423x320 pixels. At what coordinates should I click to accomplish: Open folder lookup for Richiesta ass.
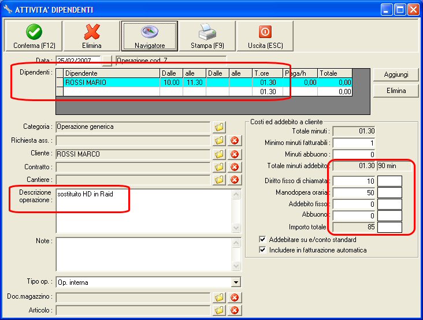tap(219, 140)
